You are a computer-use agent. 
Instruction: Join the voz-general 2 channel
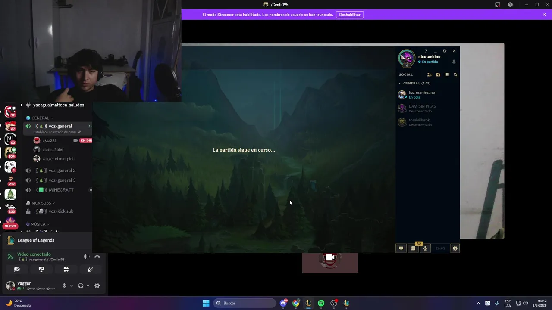(x=58, y=170)
